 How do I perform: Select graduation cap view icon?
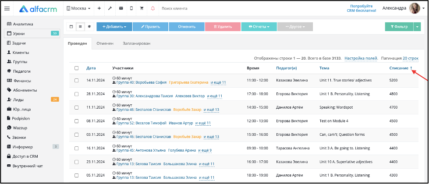[x=89, y=27]
